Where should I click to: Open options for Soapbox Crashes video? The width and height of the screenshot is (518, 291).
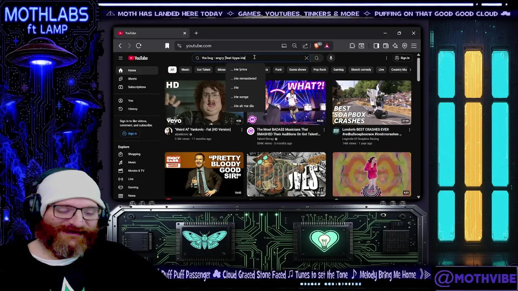point(409,130)
